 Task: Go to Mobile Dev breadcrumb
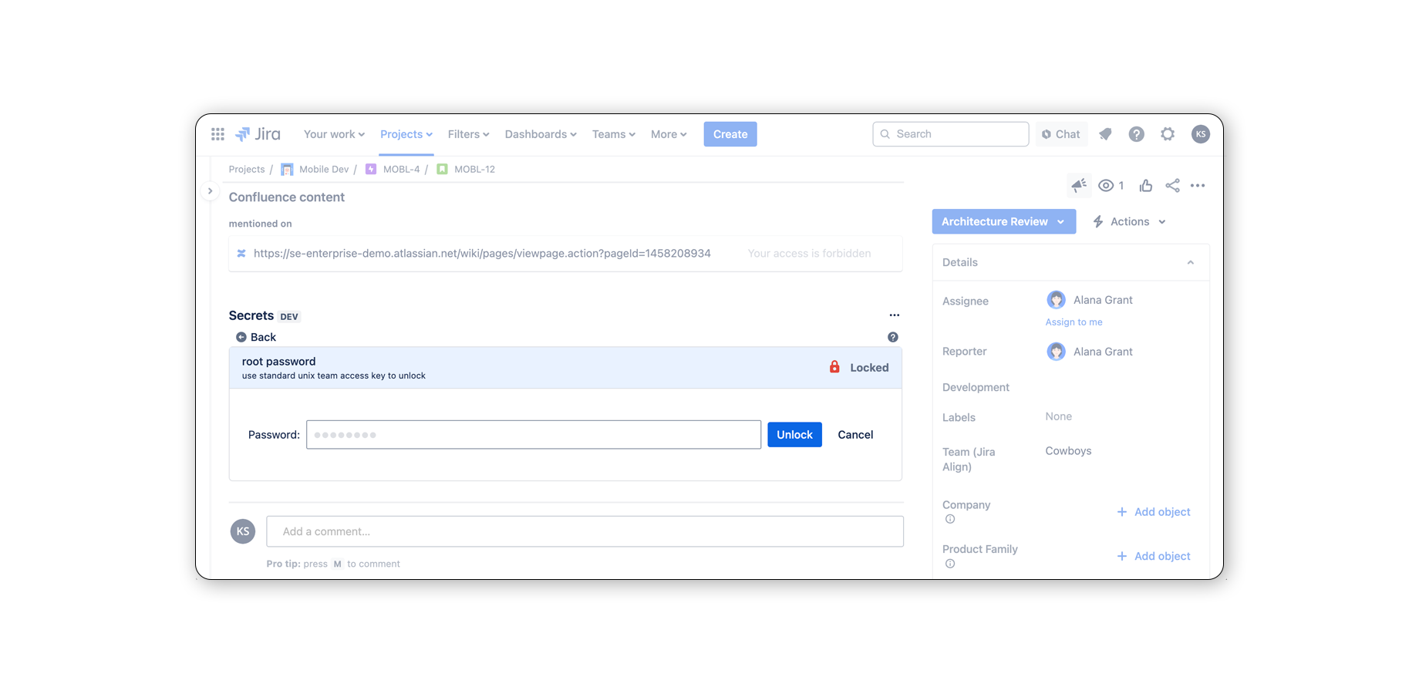click(x=324, y=170)
